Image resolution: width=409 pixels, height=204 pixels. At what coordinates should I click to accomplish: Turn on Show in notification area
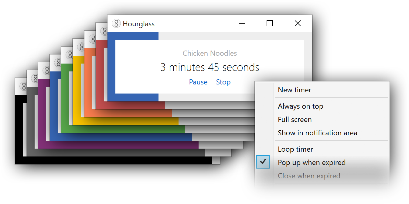click(x=317, y=133)
